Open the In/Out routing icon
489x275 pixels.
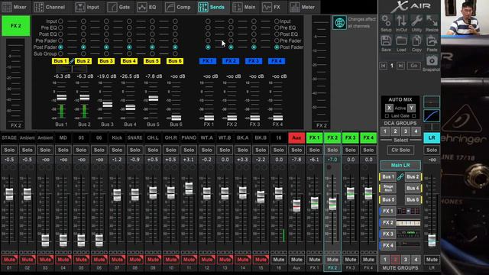401,21
